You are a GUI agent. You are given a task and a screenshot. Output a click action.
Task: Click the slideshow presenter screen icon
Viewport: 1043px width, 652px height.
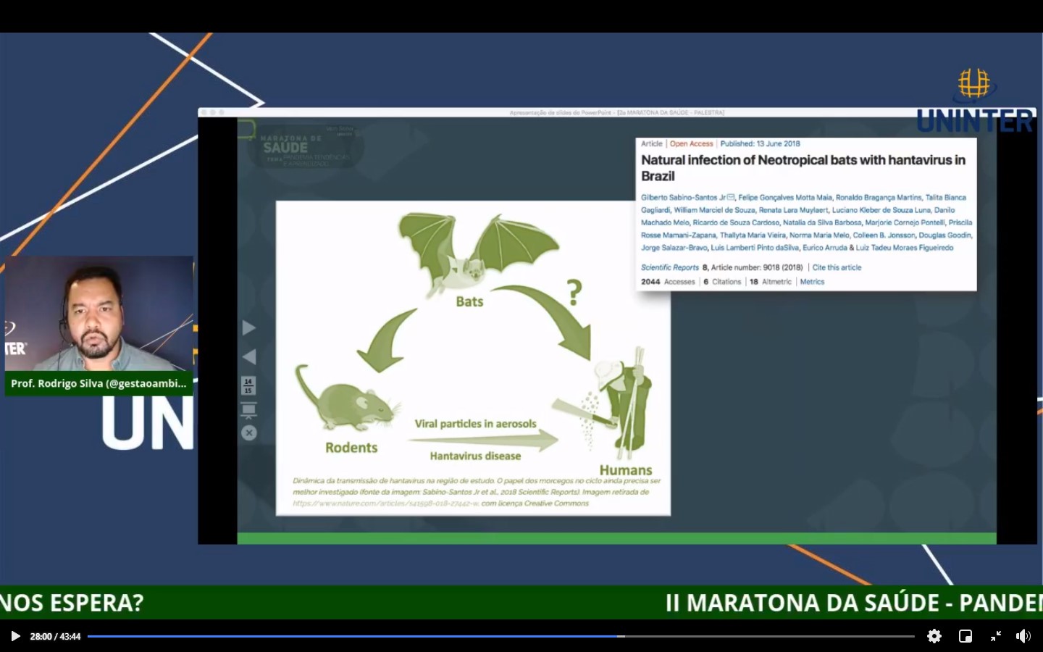point(248,411)
